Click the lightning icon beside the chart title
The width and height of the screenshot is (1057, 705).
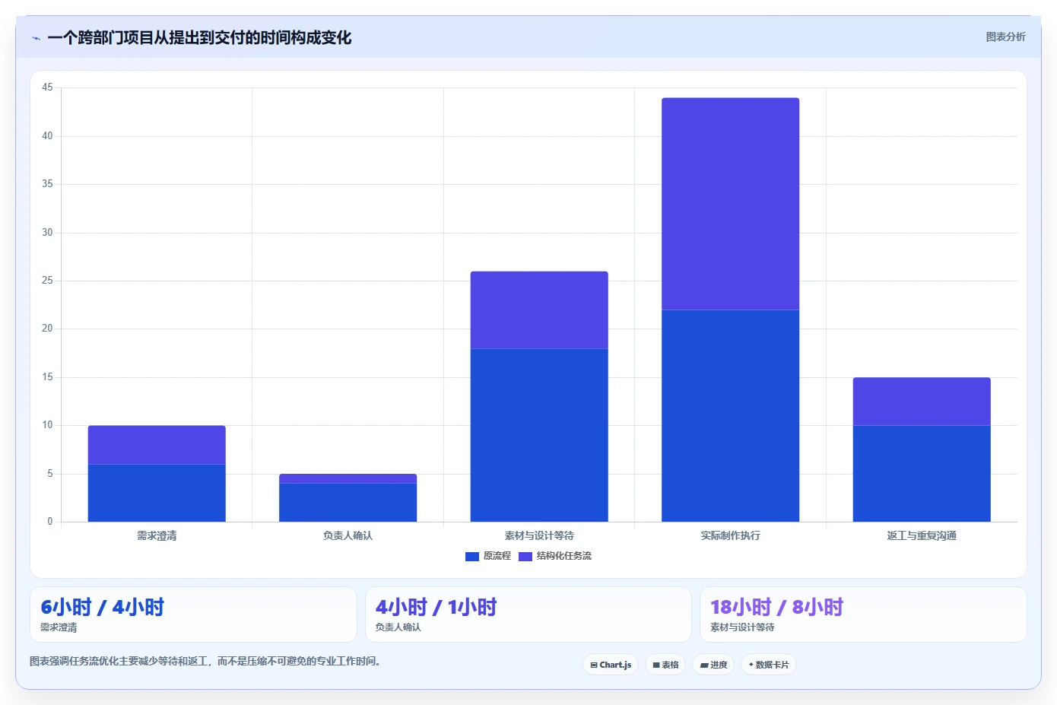(36, 38)
